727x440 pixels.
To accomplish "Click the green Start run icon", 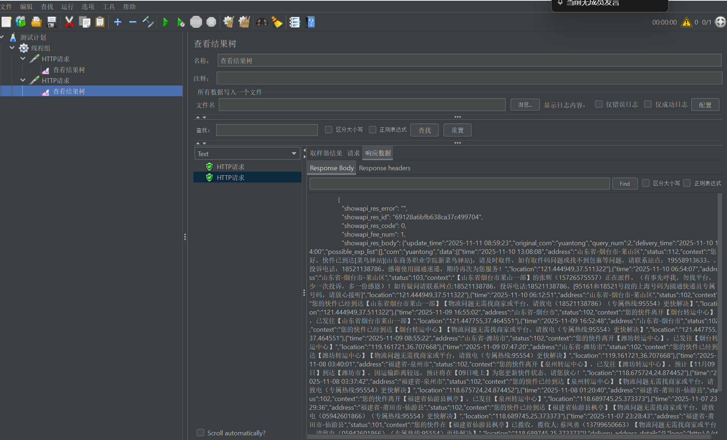I will 166,22.
